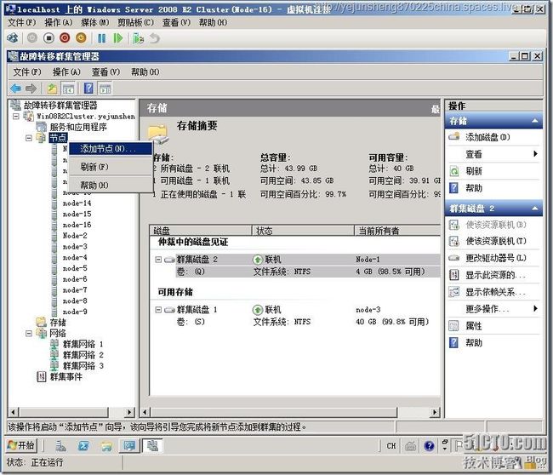Click the tray help question mark icon
Image resolution: width=553 pixels, height=475 pixels.
coord(429,446)
